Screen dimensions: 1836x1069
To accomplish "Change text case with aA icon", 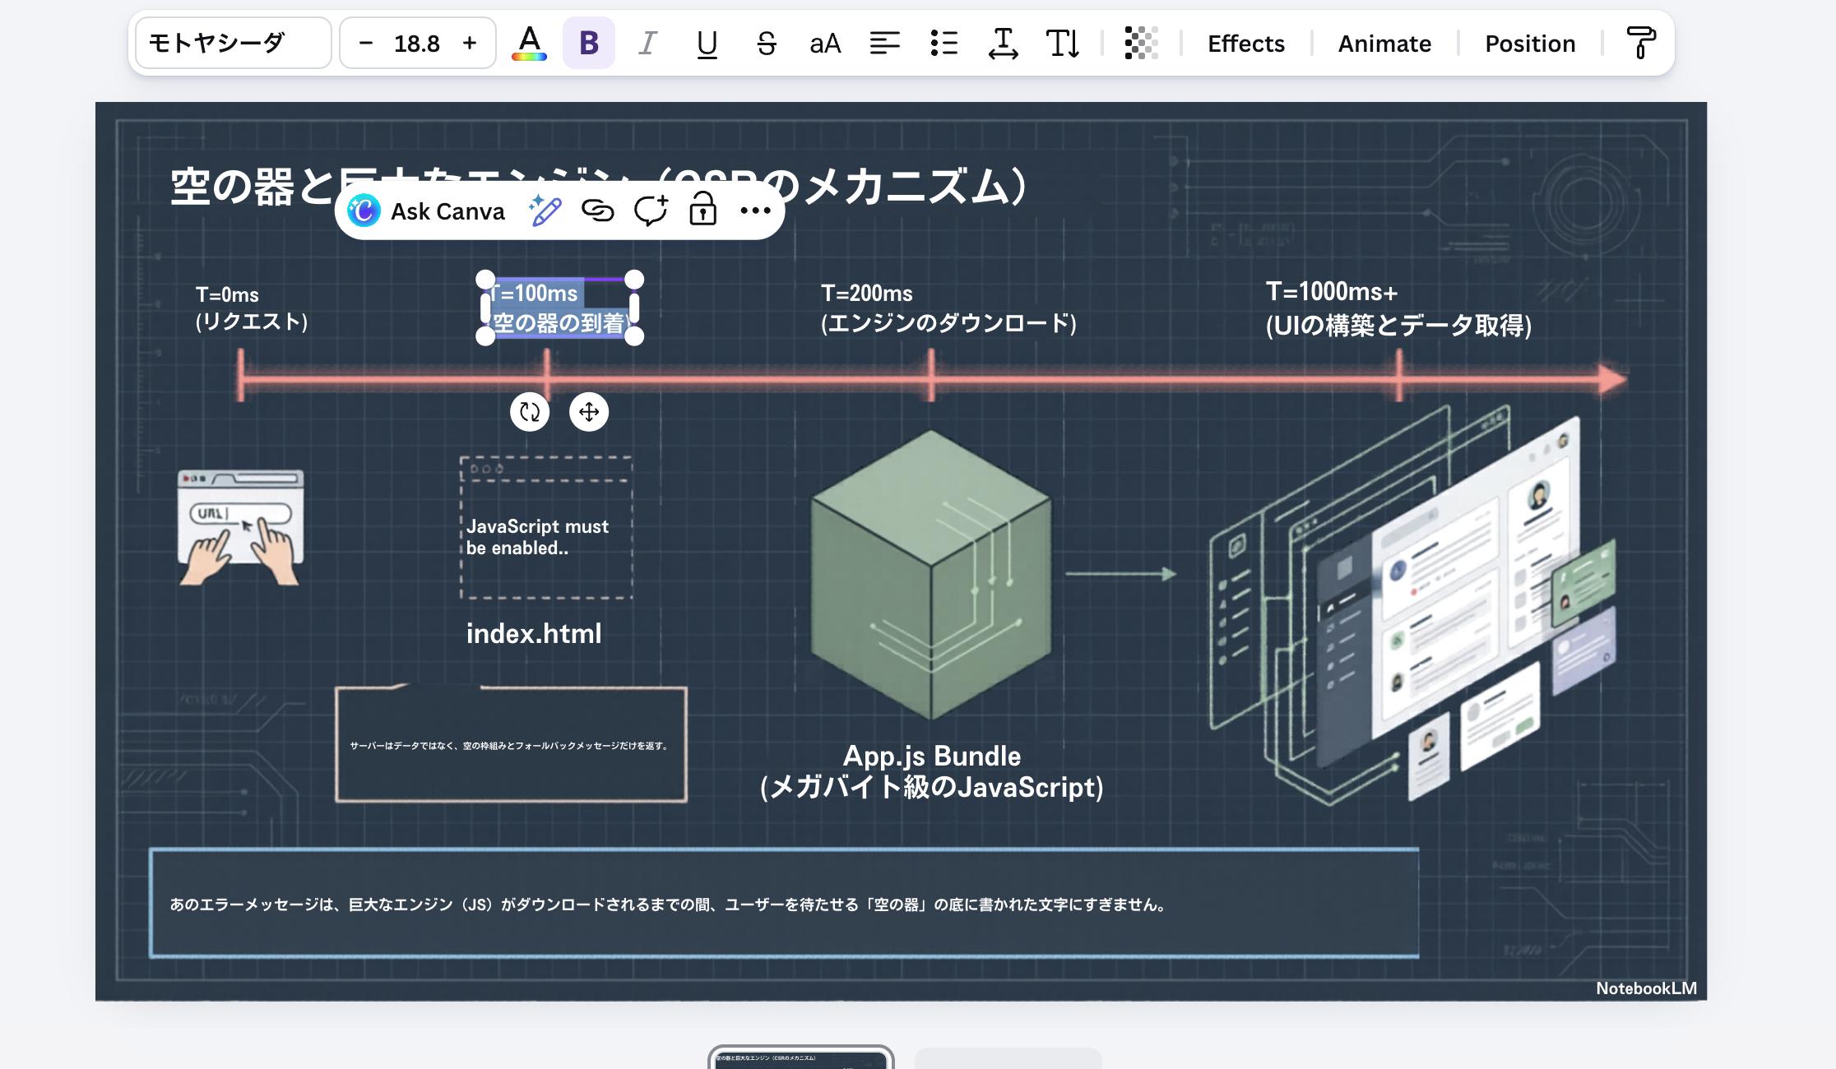I will 825,43.
